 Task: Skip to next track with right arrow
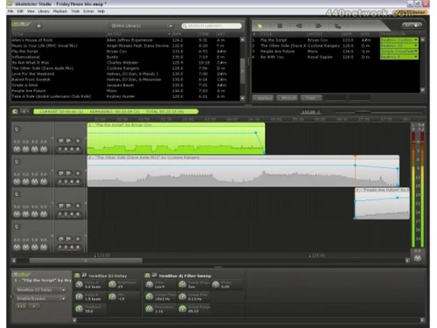[318, 26]
